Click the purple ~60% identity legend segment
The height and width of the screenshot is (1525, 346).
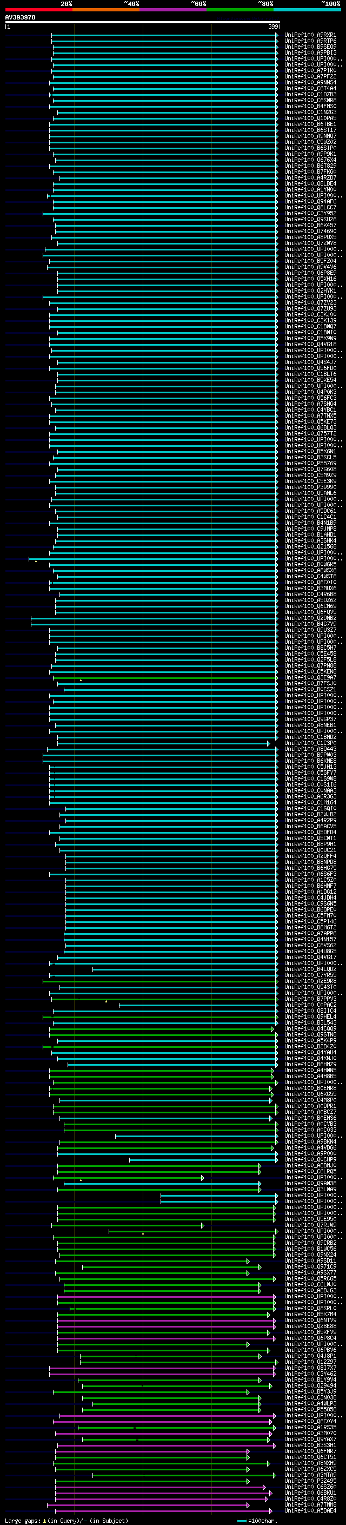tap(174, 10)
